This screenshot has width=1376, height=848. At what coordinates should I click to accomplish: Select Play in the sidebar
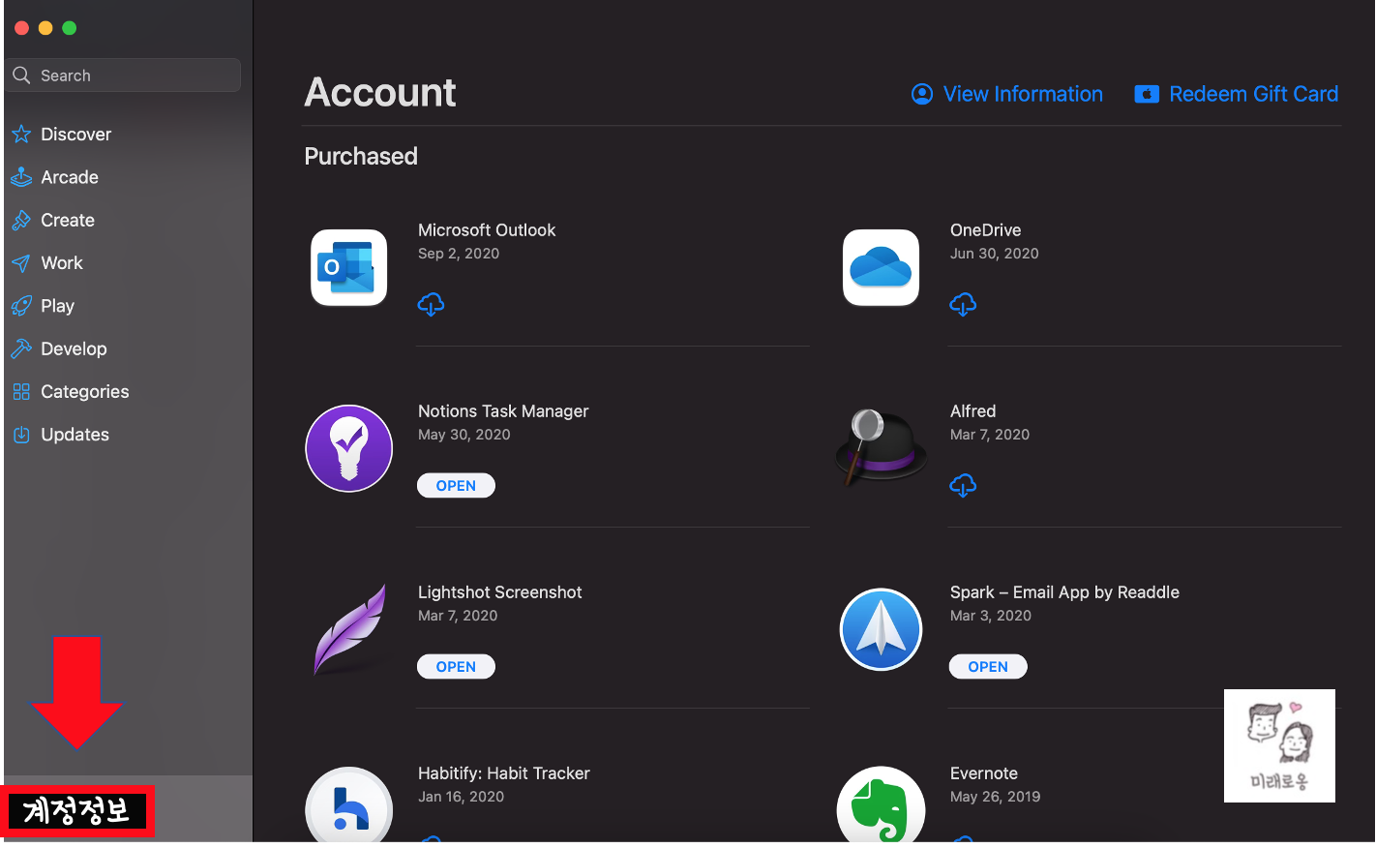pyautogui.click(x=57, y=306)
